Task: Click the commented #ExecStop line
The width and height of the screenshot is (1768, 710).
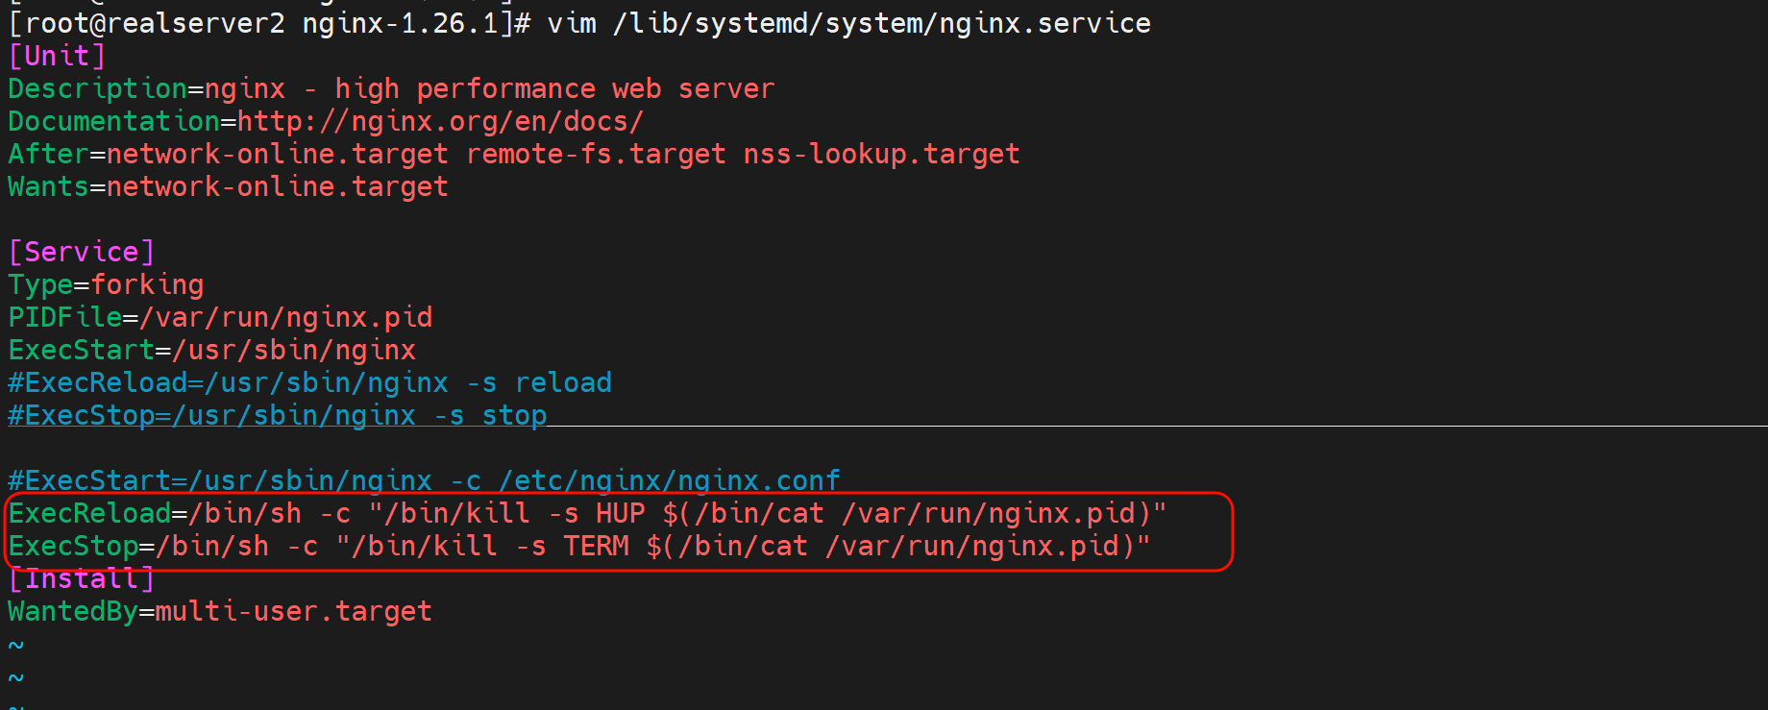Action: pyautogui.click(x=277, y=415)
